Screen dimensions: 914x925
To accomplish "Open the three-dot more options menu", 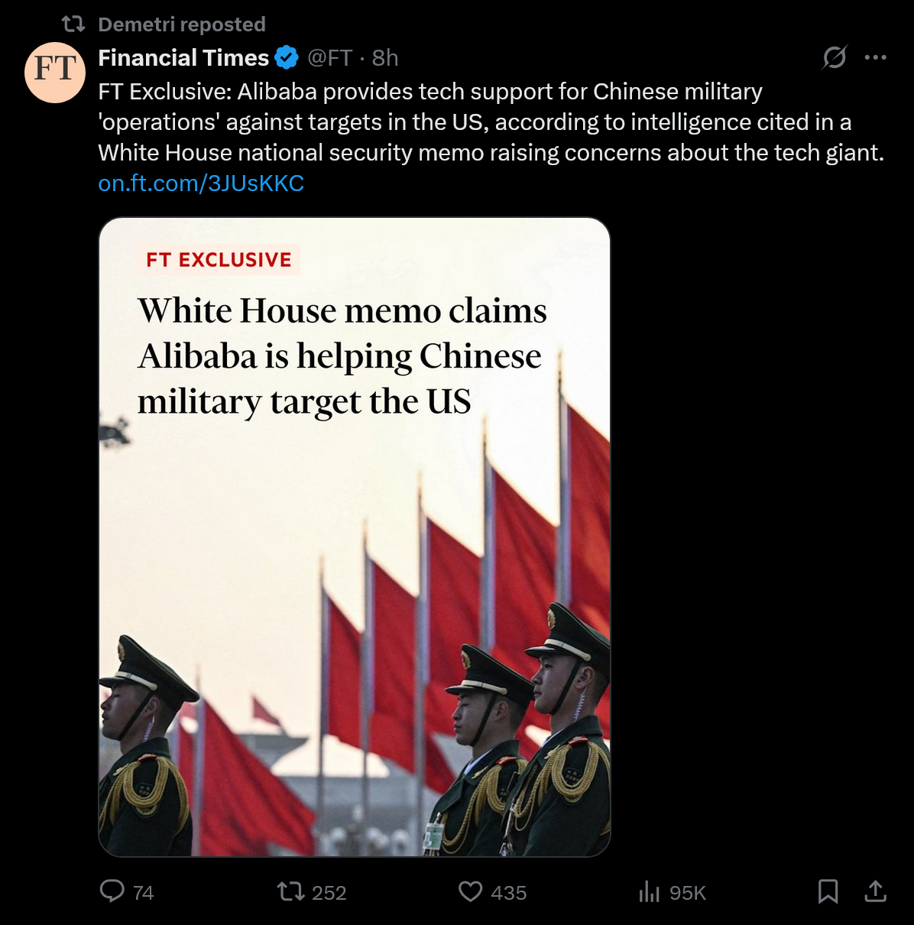I will click(875, 57).
